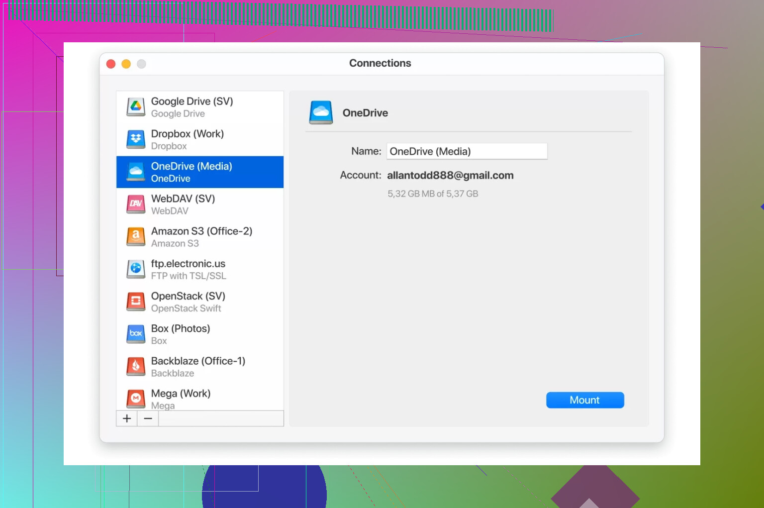Click the Connections window title
Image resolution: width=764 pixels, height=508 pixels.
380,63
